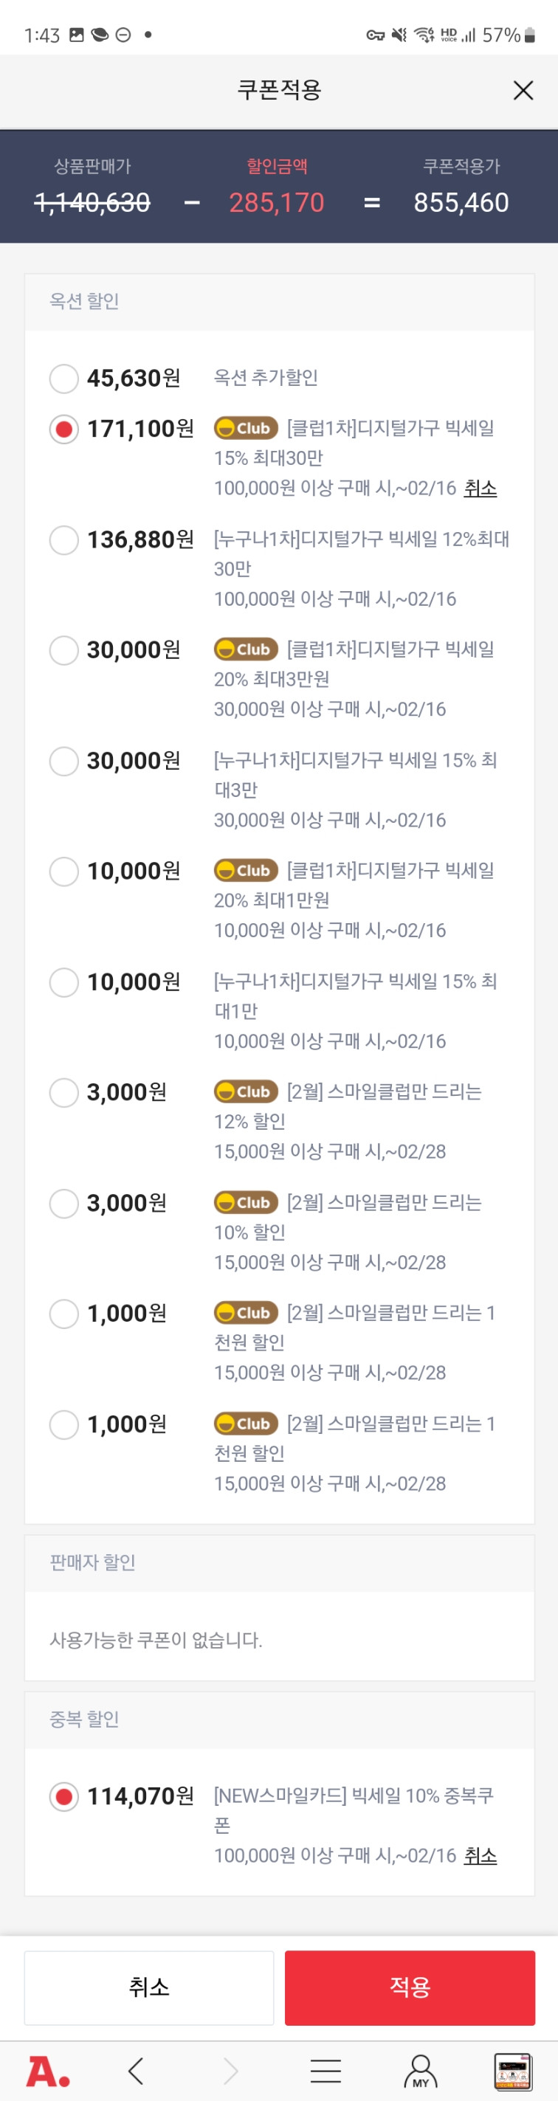558x2101 pixels.
Task: Open the hamburger menu icon
Action: (325, 2070)
